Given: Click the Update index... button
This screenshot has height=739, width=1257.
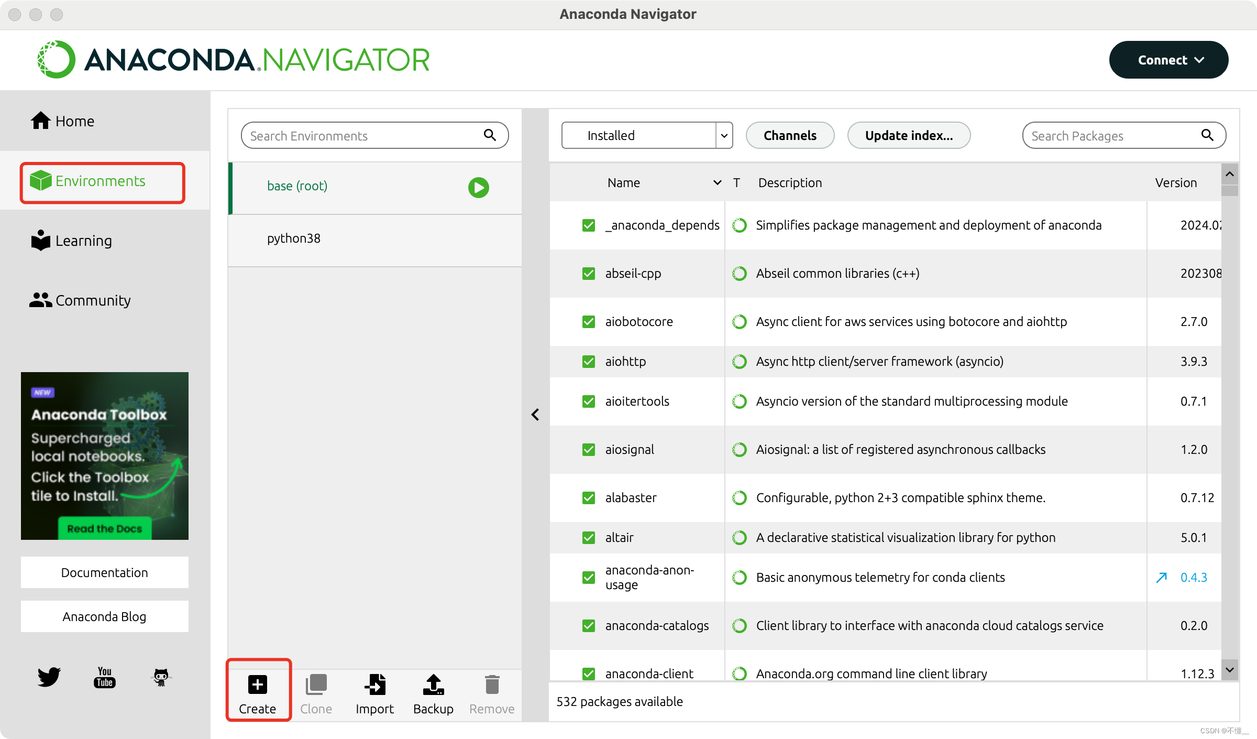Looking at the screenshot, I should 909,136.
